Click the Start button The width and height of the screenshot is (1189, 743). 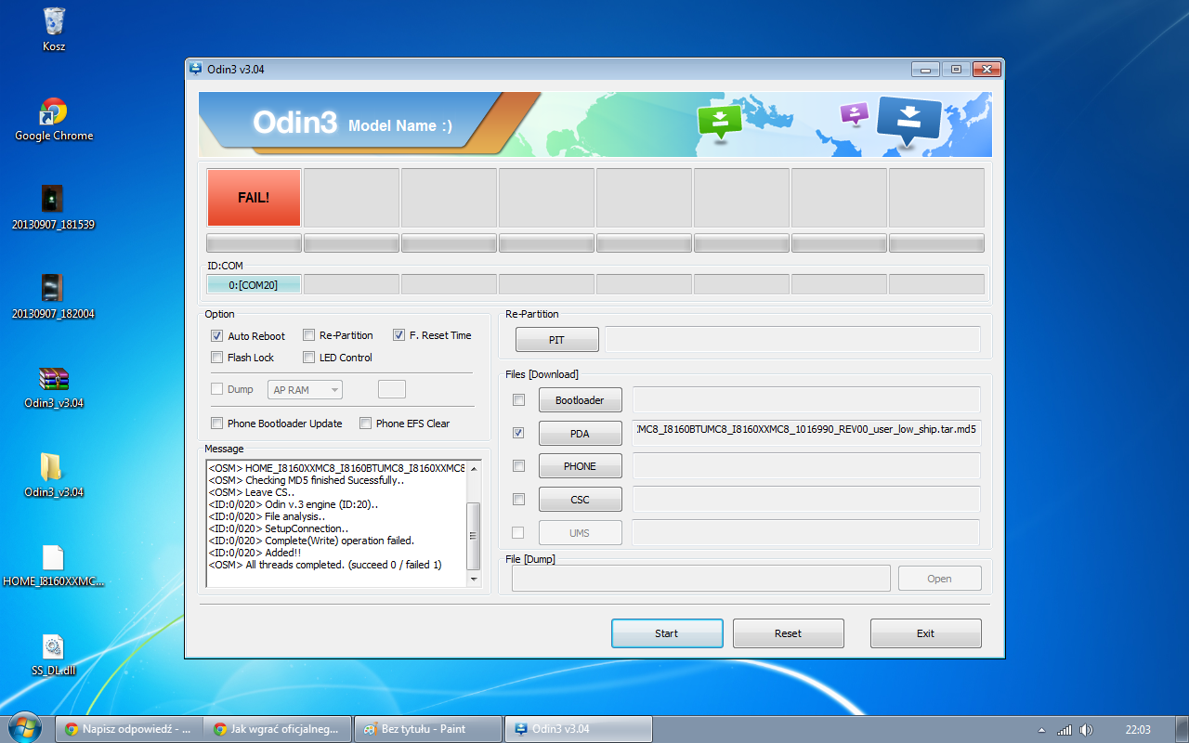click(667, 633)
